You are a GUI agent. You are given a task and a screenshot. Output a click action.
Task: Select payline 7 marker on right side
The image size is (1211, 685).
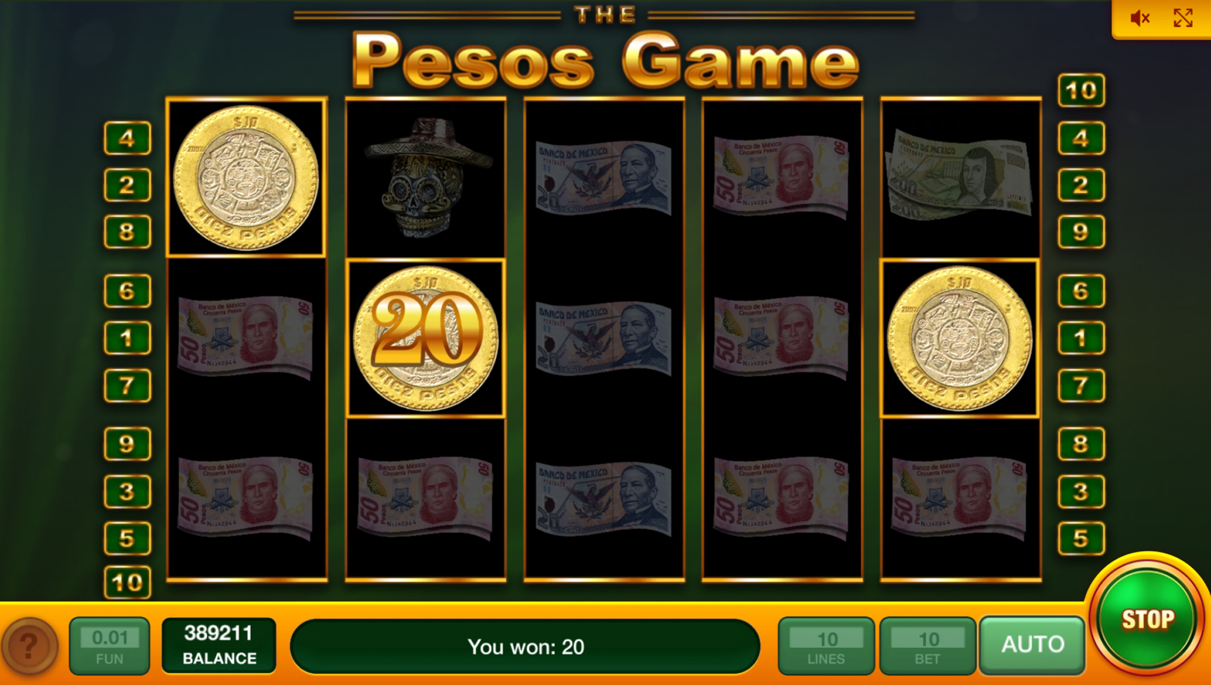tap(1081, 386)
